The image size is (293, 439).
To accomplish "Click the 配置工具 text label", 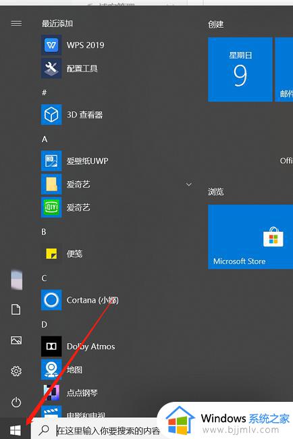I will pyautogui.click(x=82, y=68).
